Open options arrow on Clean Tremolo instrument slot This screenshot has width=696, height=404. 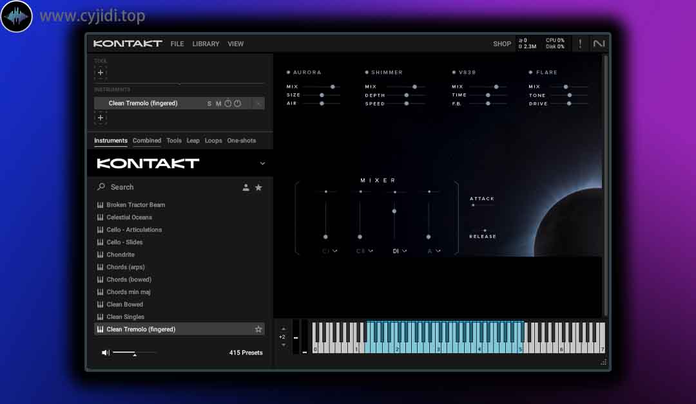point(258,103)
